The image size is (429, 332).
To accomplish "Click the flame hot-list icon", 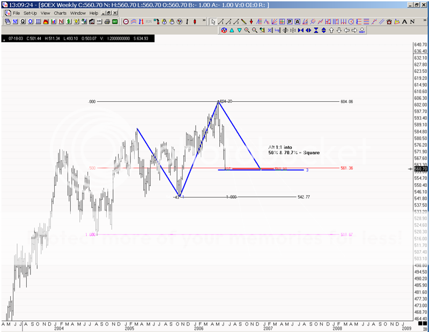I will click(46, 21).
